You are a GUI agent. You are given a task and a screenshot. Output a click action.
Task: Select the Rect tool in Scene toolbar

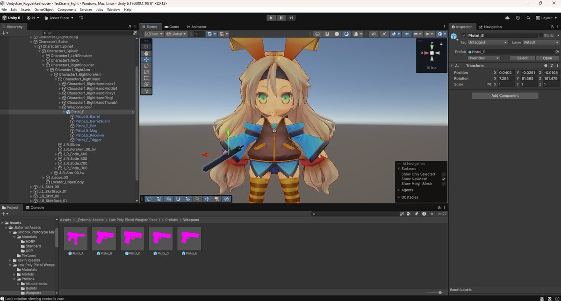tap(146, 78)
